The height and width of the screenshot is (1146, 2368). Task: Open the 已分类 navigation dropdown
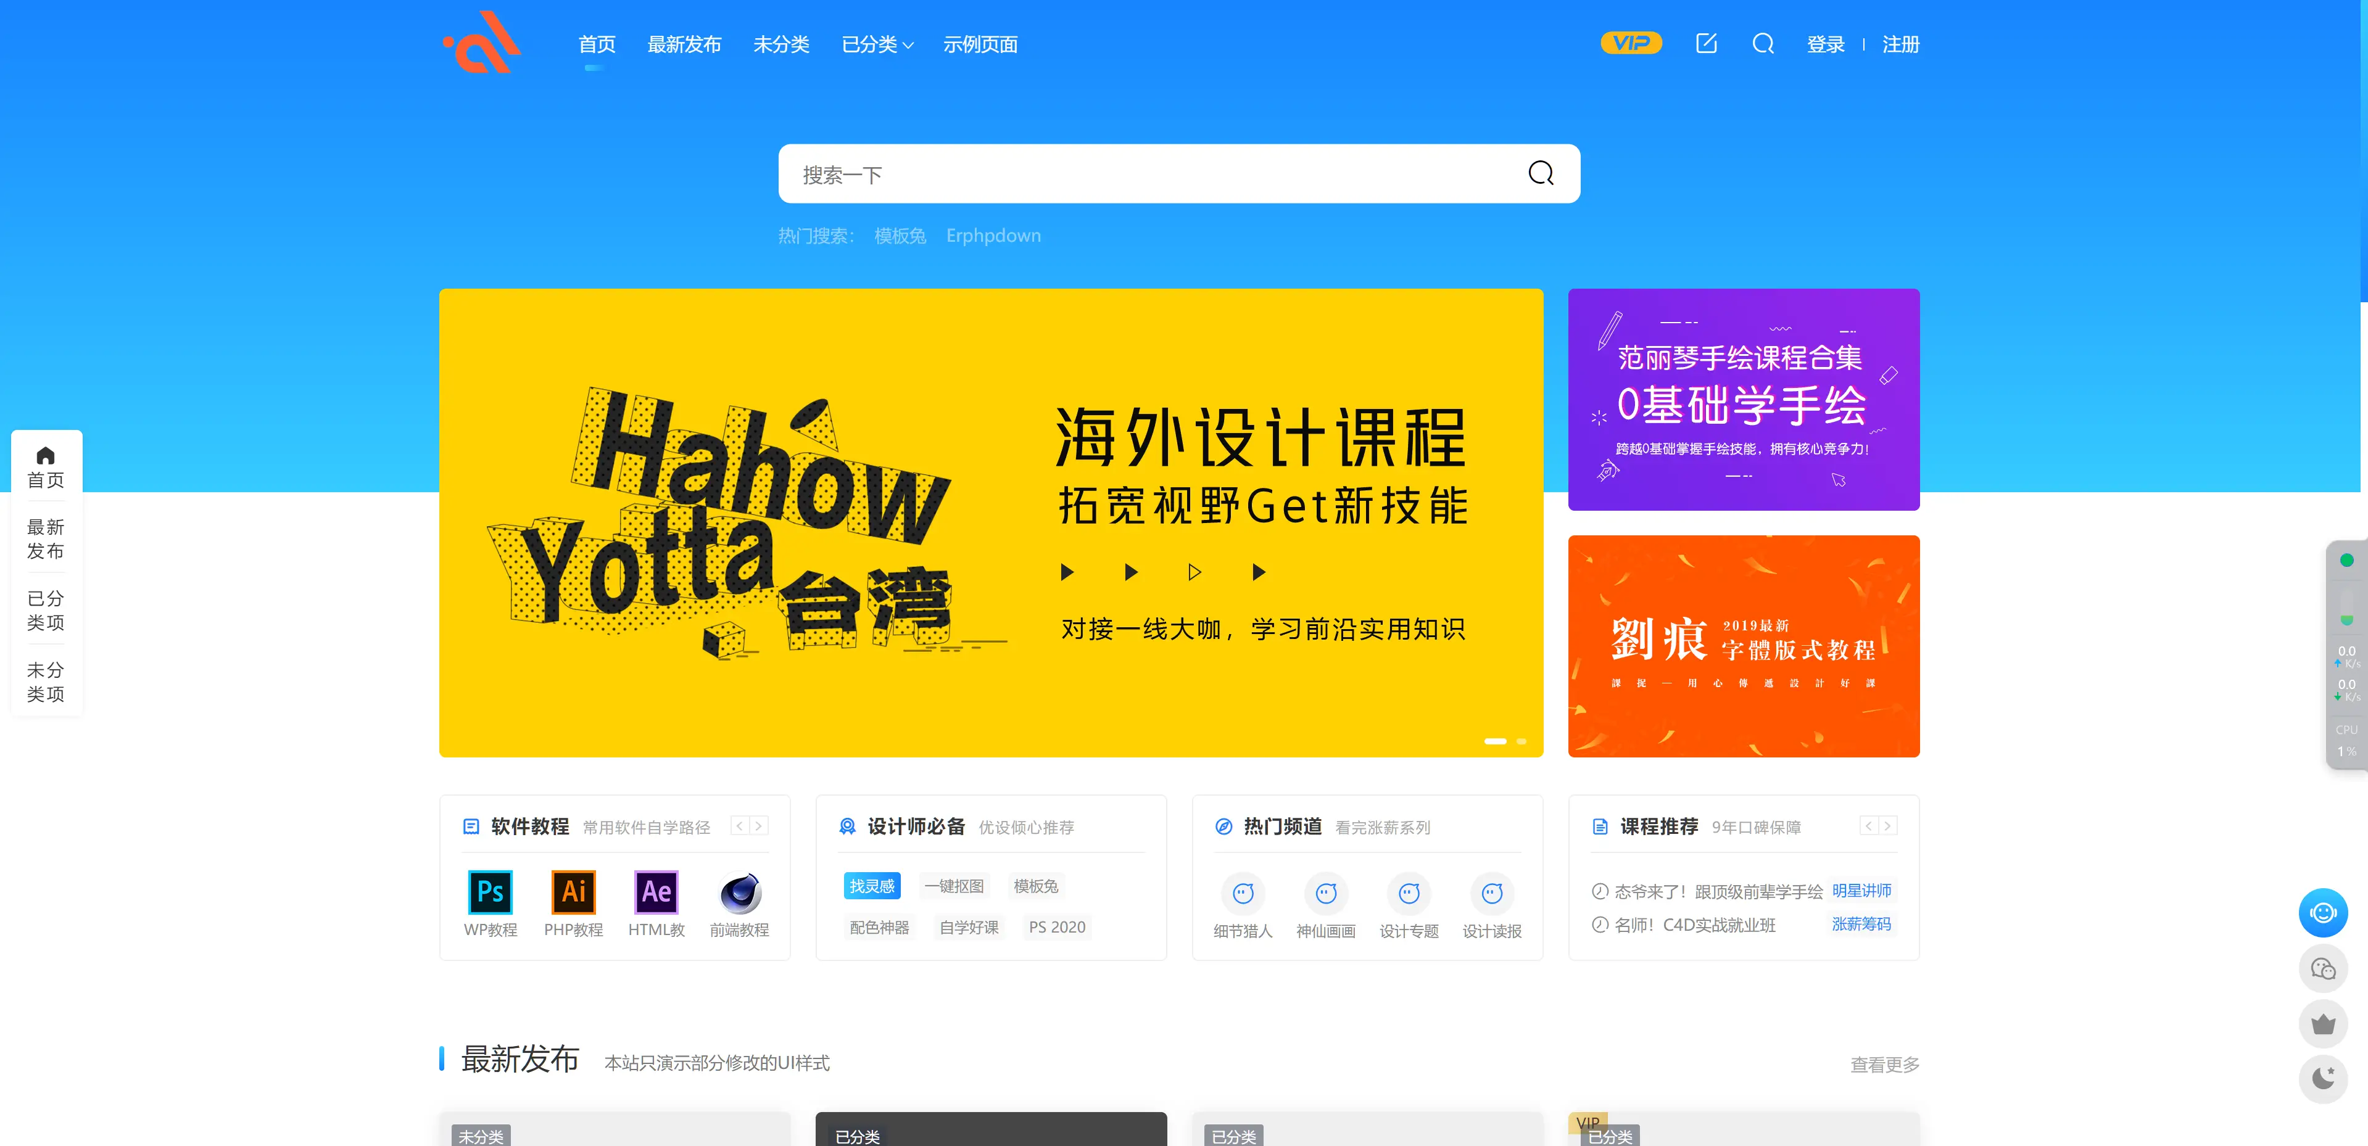tap(877, 44)
